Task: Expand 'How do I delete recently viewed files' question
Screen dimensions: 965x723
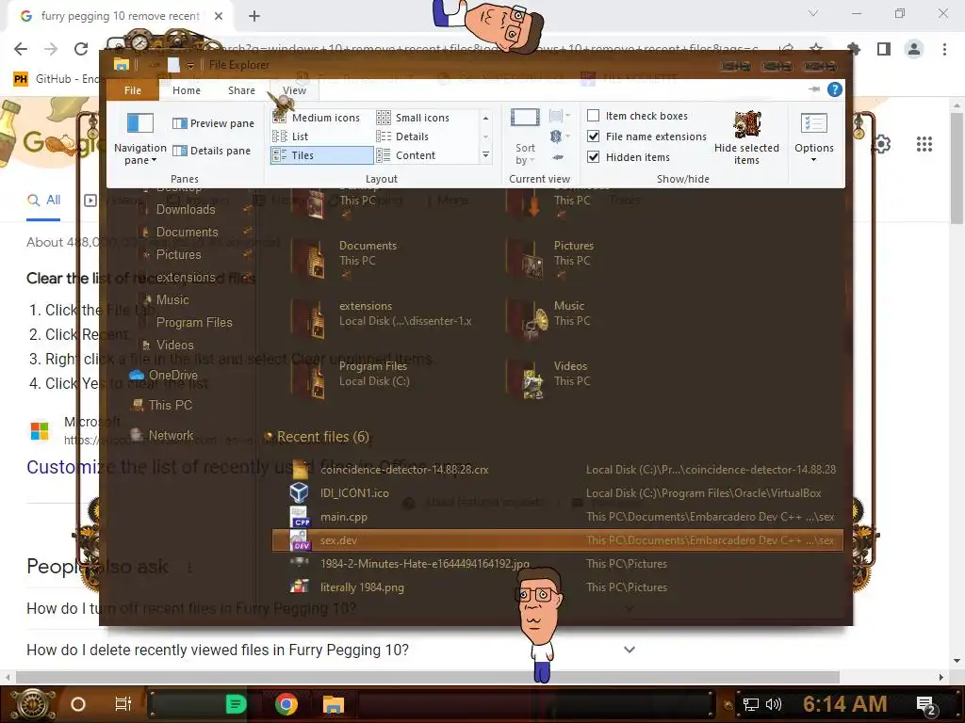Action: point(629,650)
